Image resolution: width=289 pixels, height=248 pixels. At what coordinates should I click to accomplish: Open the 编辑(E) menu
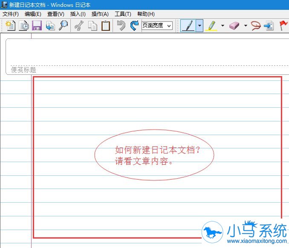pyautogui.click(x=33, y=14)
